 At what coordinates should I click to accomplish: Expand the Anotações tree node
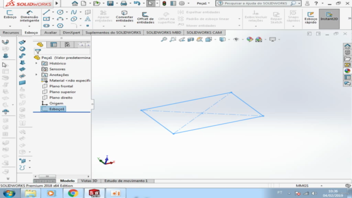(x=36, y=75)
